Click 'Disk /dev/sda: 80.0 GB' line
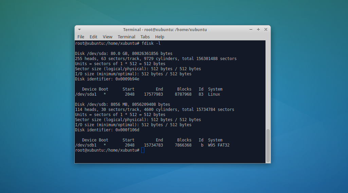This screenshot has height=193, width=348. (x=124, y=54)
